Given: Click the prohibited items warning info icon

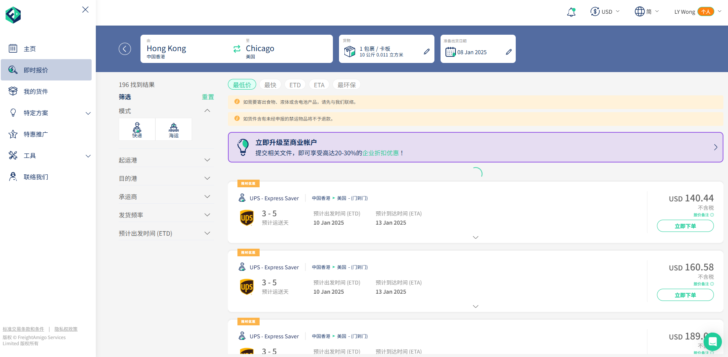Looking at the screenshot, I should click(237, 118).
